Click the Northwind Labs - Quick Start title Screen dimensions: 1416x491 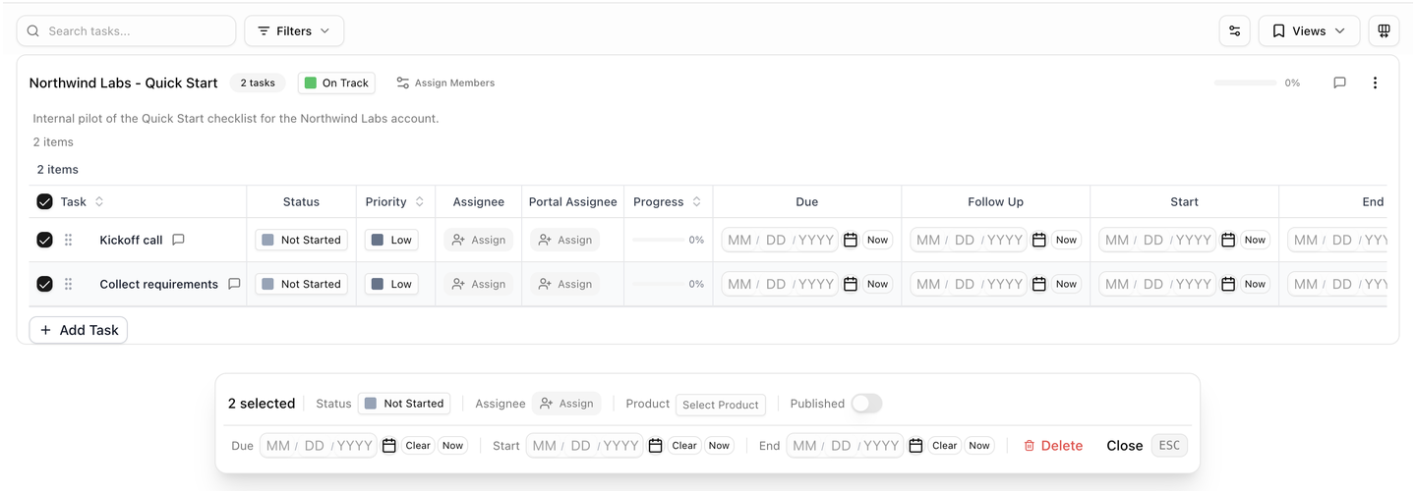click(124, 82)
